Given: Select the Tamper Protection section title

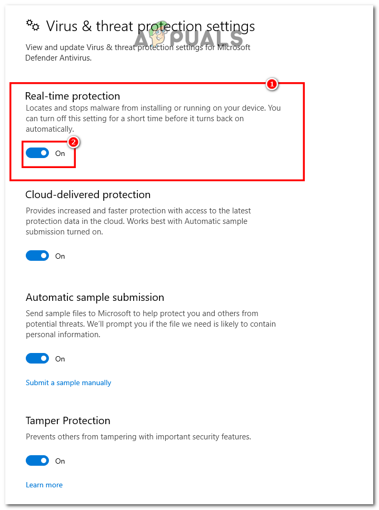Looking at the screenshot, I should click(68, 420).
